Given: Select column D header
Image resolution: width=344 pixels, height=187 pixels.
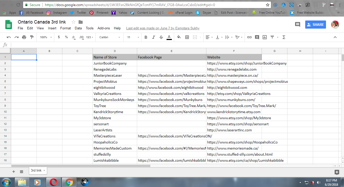Looking at the screenshot, I should point(115,51).
